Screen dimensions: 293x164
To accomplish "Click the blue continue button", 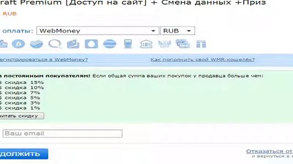I will 24,154.
